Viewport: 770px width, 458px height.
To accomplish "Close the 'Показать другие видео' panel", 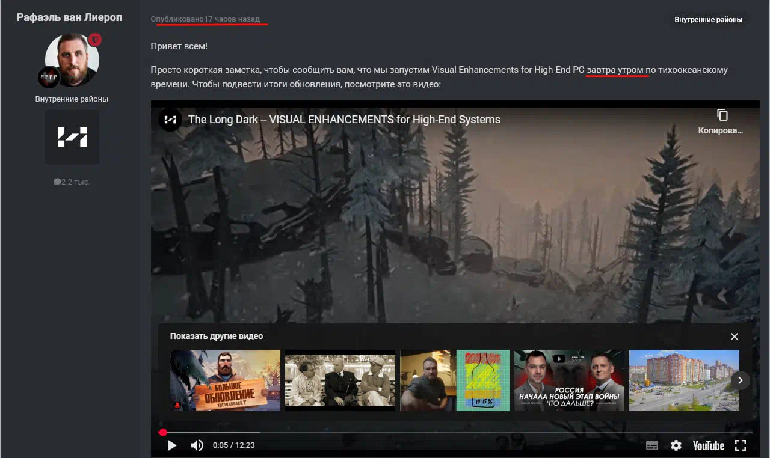I will coord(734,337).
